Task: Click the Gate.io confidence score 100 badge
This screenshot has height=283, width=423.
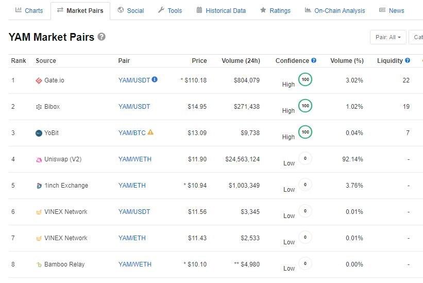Action: coord(306,79)
